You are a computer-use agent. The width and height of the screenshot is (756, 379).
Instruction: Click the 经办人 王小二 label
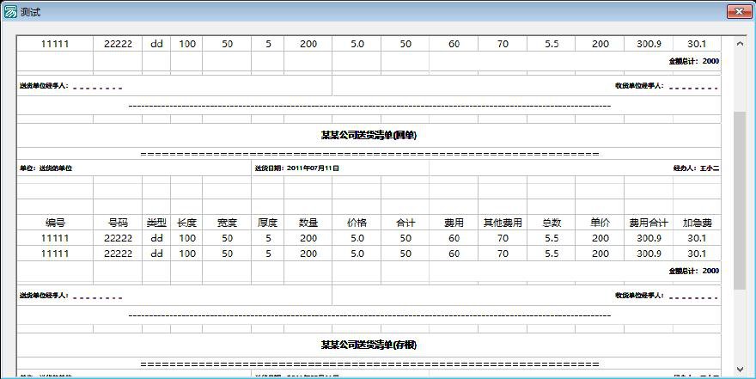click(x=696, y=168)
